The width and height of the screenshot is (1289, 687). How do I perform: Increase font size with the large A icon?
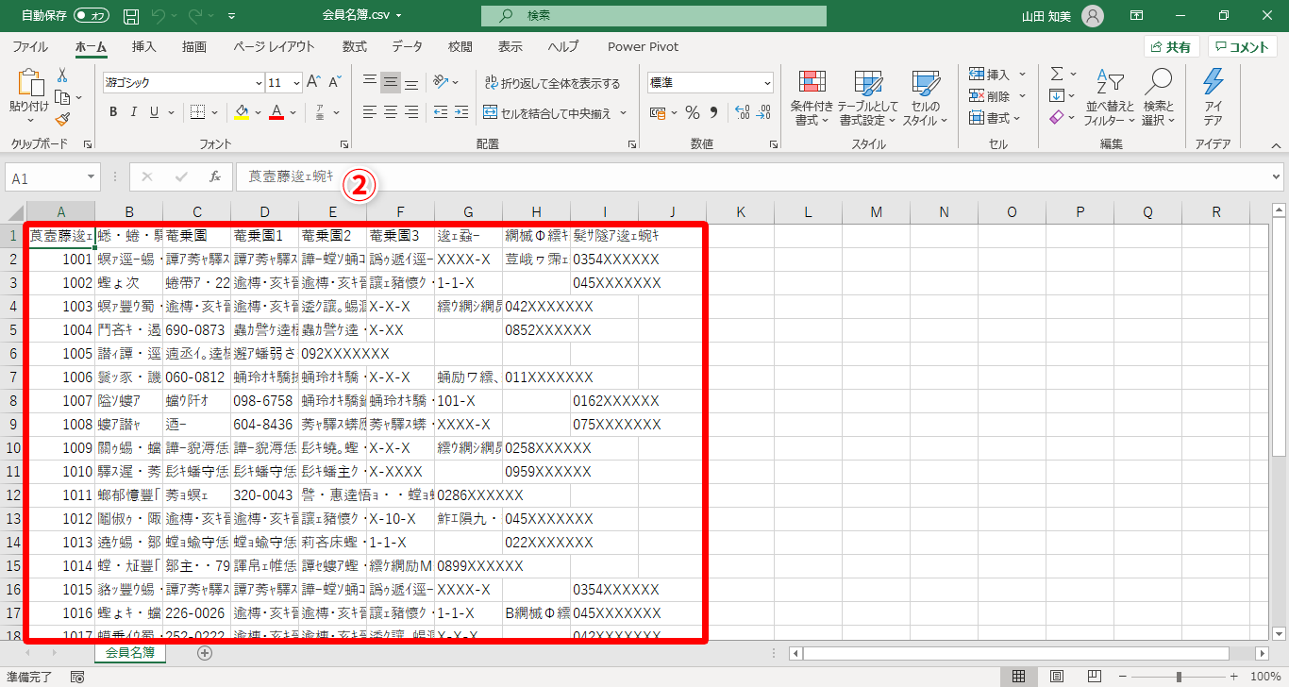click(313, 82)
